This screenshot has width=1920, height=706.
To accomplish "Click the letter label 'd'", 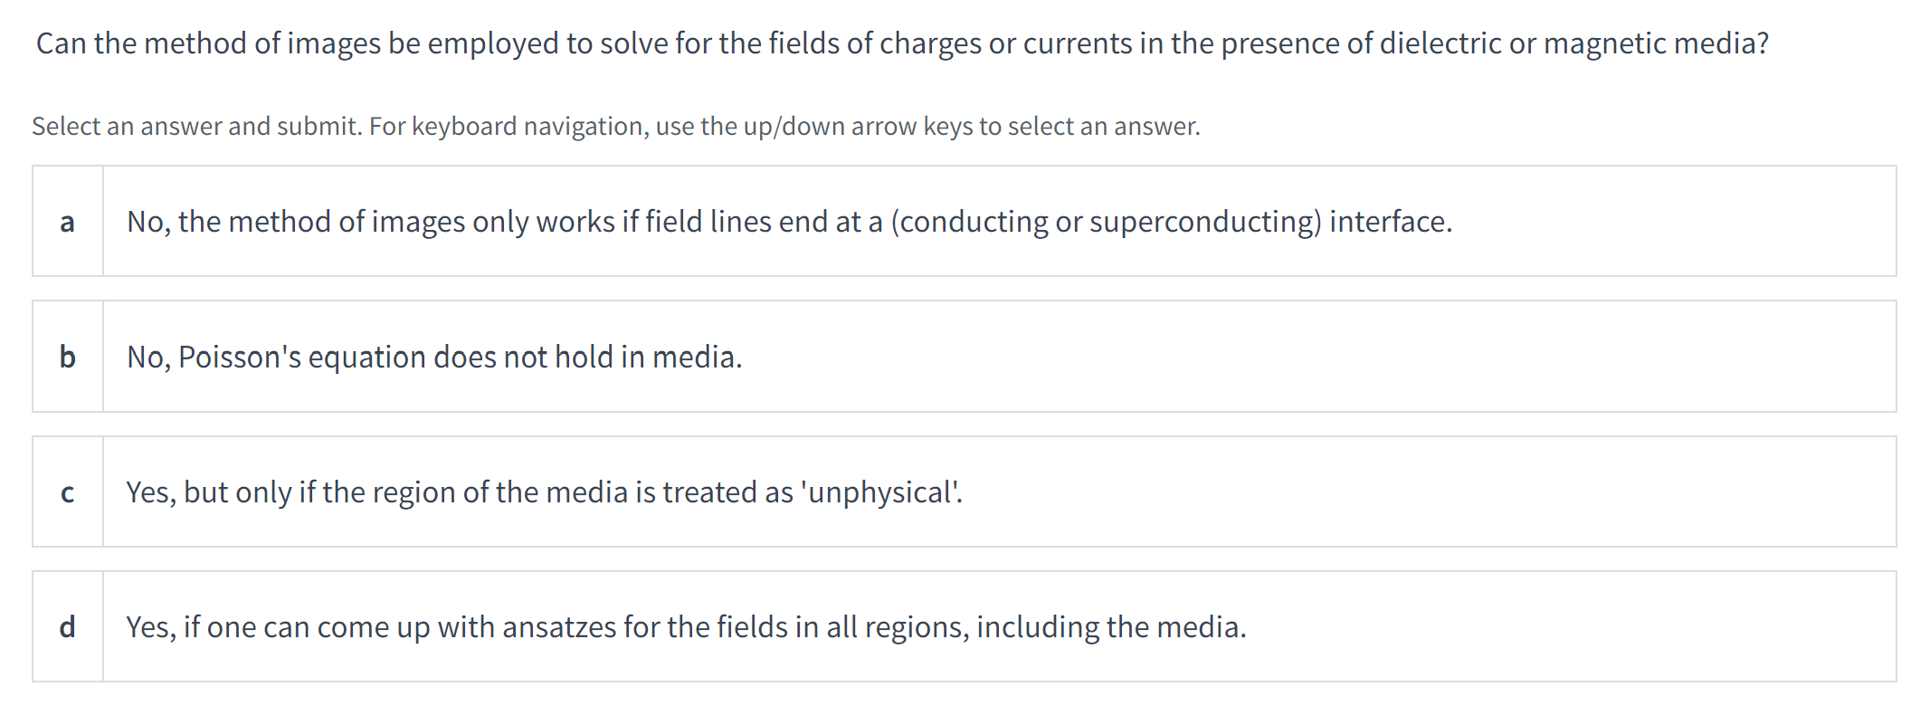I will (68, 625).
